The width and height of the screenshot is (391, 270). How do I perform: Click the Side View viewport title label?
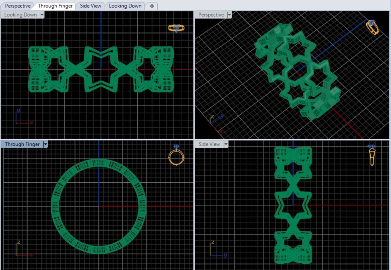(x=209, y=144)
